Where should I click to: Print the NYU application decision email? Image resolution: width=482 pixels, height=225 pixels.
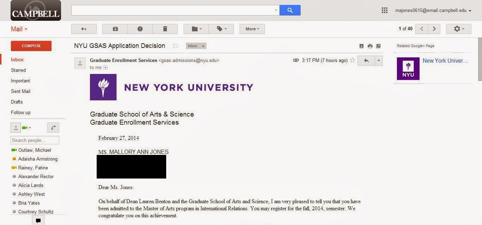tap(370, 46)
